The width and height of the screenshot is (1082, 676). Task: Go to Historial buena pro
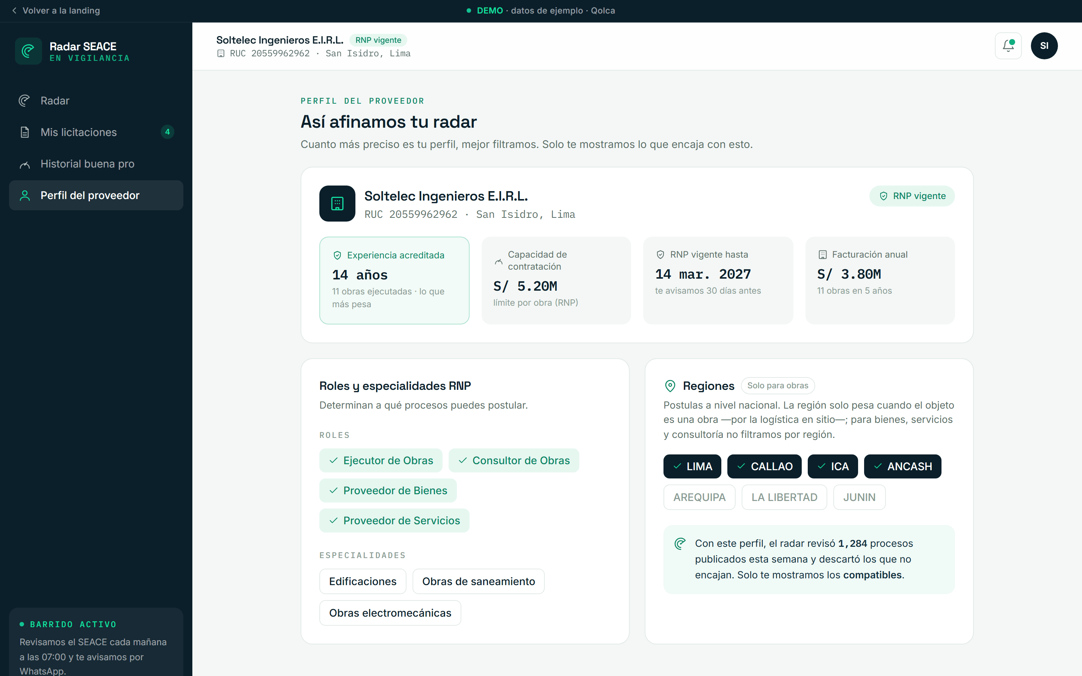(x=96, y=164)
